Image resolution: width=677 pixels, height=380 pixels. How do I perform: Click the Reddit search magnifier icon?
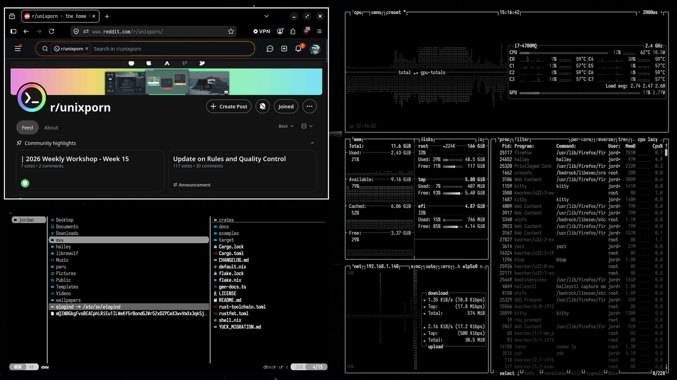45,49
